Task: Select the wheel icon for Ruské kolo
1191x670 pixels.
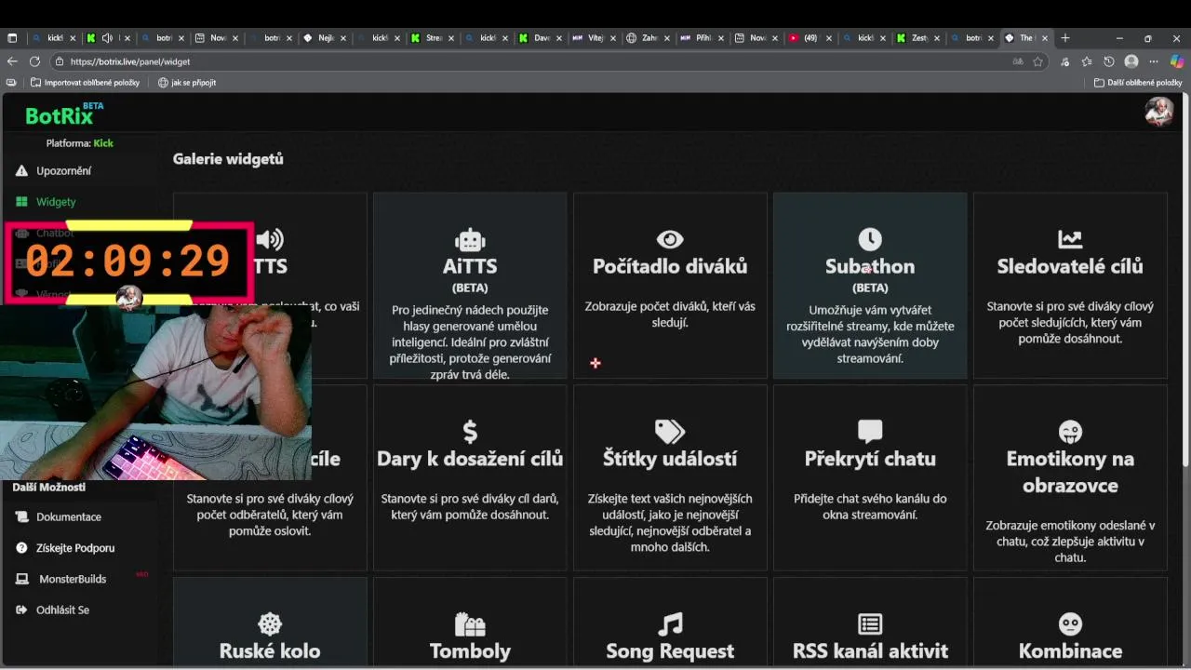Action: point(270,623)
